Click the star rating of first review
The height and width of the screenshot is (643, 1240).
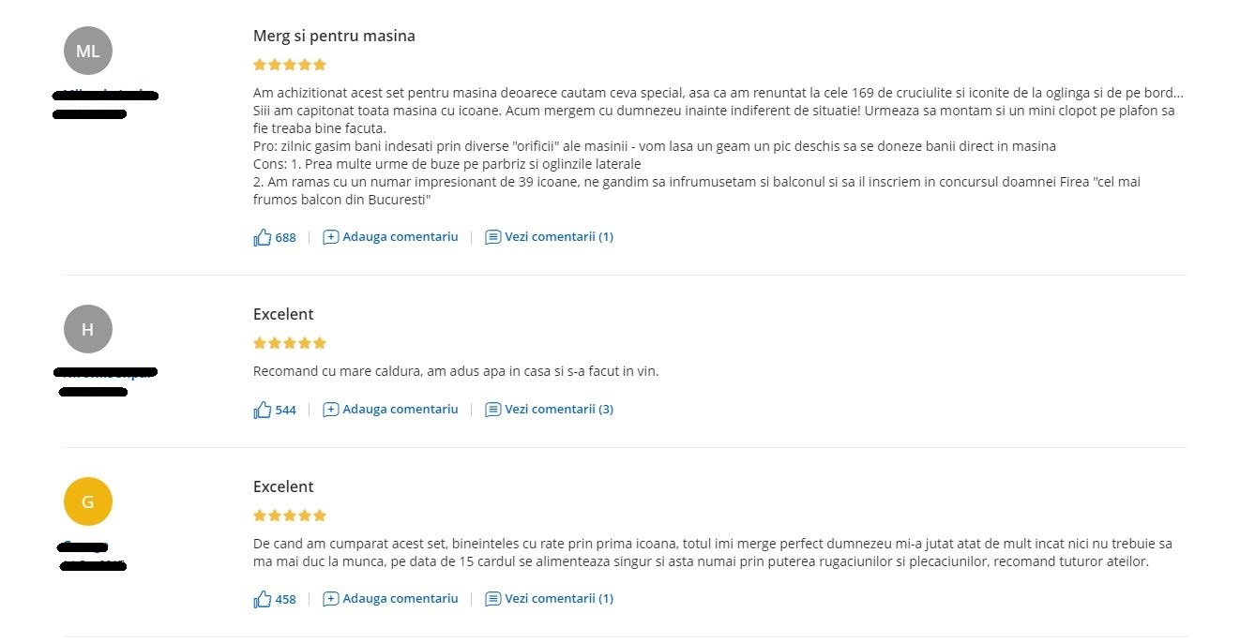click(290, 65)
